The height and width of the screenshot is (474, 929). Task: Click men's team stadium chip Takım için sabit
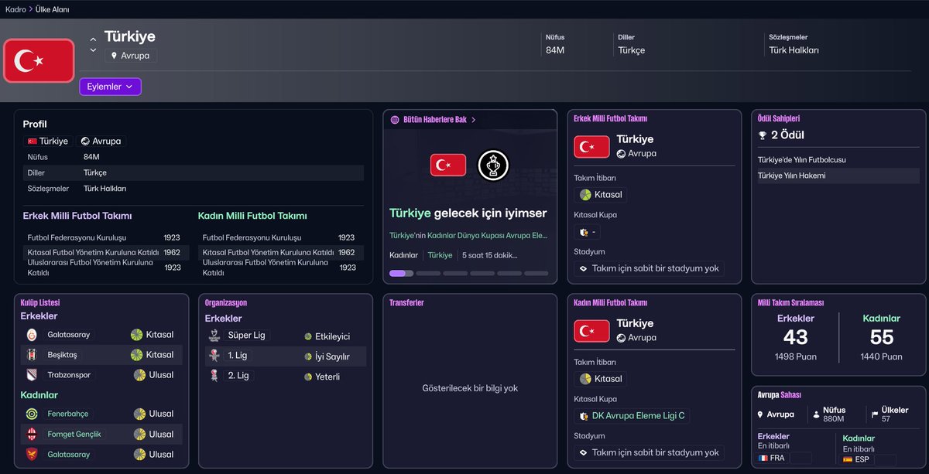pyautogui.click(x=650, y=268)
